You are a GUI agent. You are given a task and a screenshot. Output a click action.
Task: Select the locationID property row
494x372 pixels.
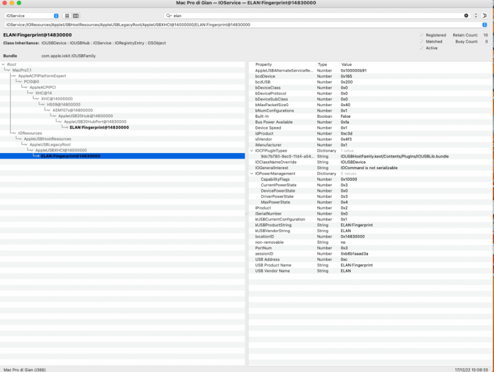coord(370,236)
